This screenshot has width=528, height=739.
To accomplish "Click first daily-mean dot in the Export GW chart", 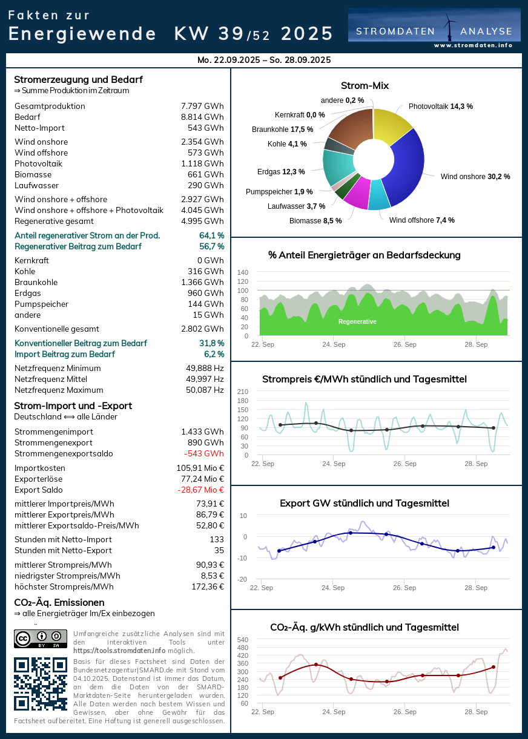I will click(x=279, y=551).
